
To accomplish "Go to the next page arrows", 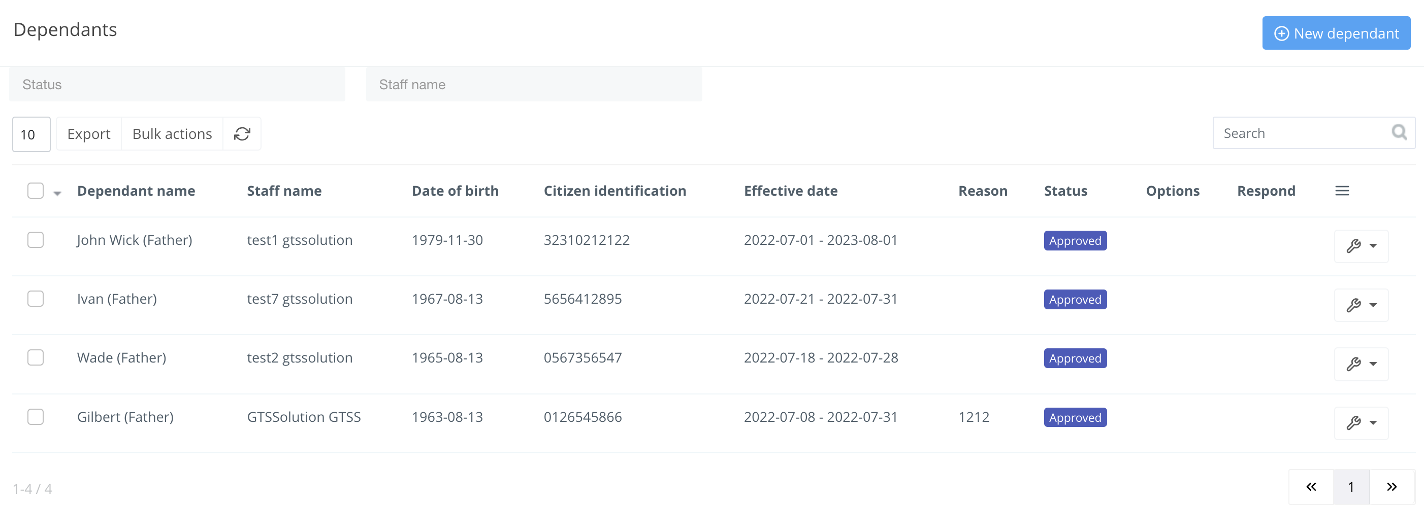I will [1391, 487].
